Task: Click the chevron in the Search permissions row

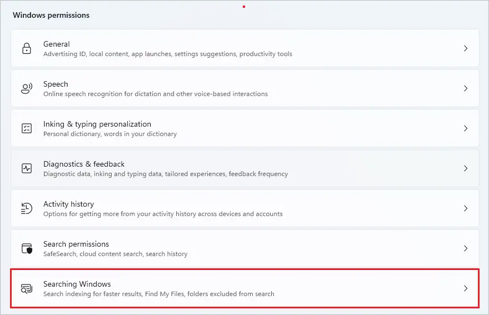Action: point(466,248)
